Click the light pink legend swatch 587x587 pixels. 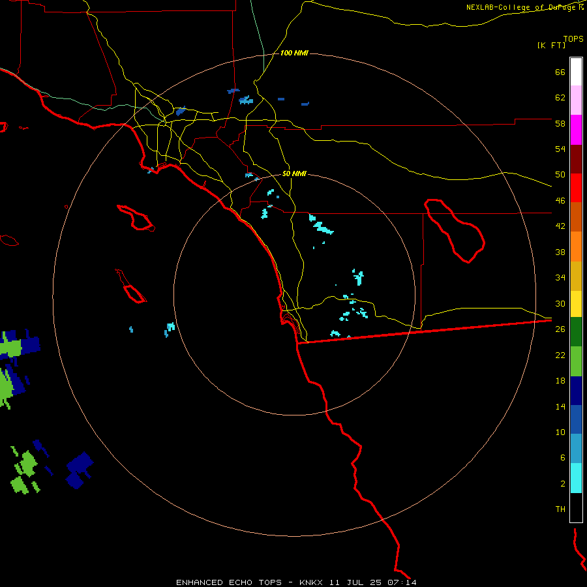[x=576, y=100]
